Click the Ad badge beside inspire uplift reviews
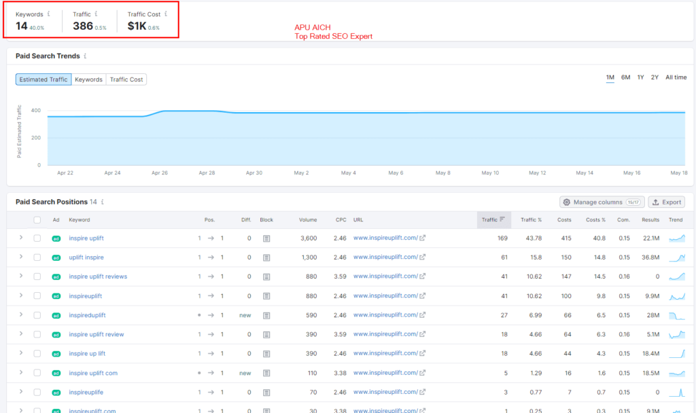 click(56, 276)
